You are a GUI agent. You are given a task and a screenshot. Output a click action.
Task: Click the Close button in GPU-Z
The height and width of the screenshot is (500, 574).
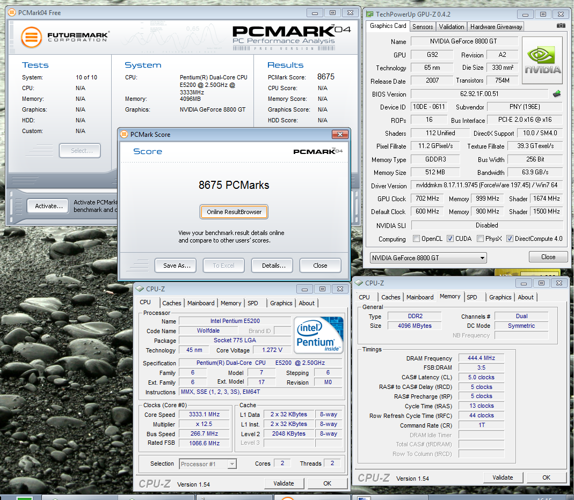pyautogui.click(x=548, y=257)
